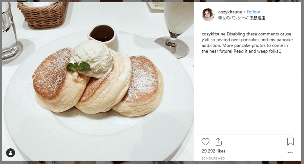The image size is (304, 164).
Task: Open the 幸せのパンケーキ 表参道店 location link
Action: (242, 18)
